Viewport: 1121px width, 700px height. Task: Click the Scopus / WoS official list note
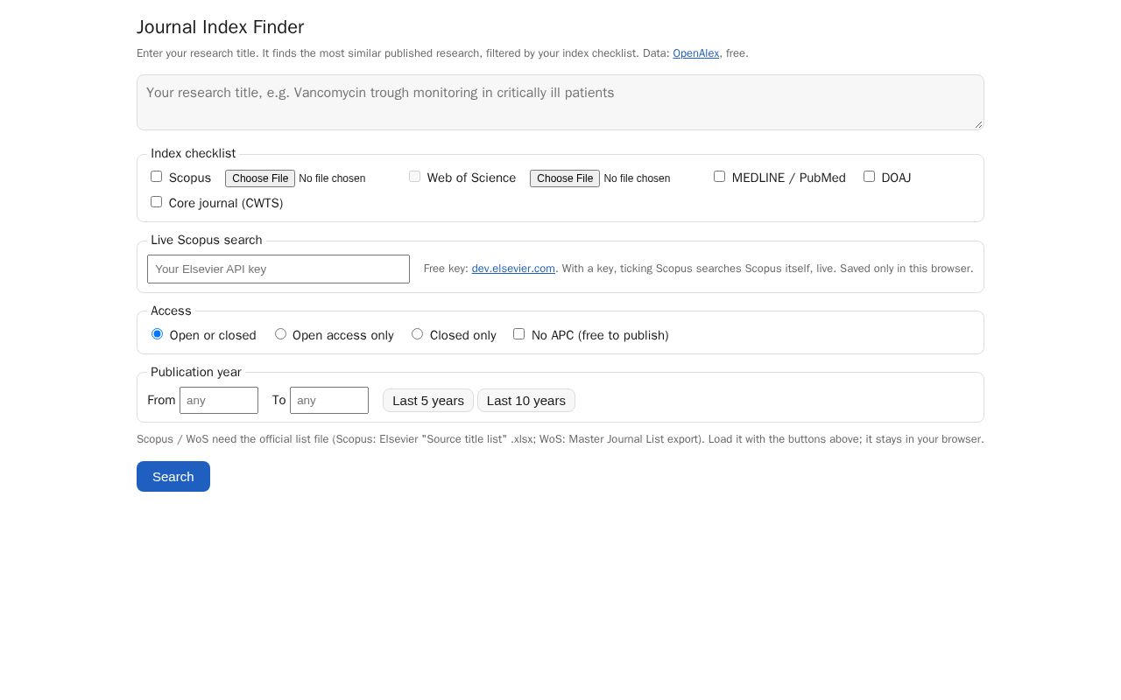tap(560, 439)
